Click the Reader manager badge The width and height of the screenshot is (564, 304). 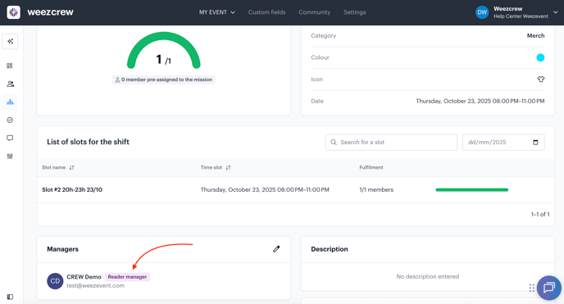pyautogui.click(x=127, y=277)
